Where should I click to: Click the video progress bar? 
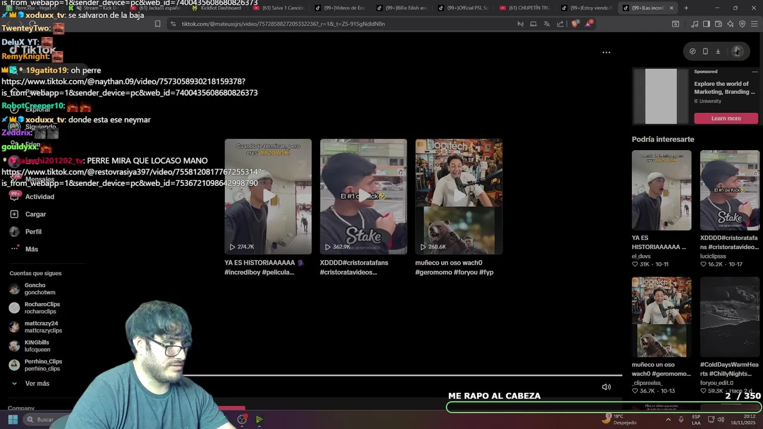tap(403, 375)
